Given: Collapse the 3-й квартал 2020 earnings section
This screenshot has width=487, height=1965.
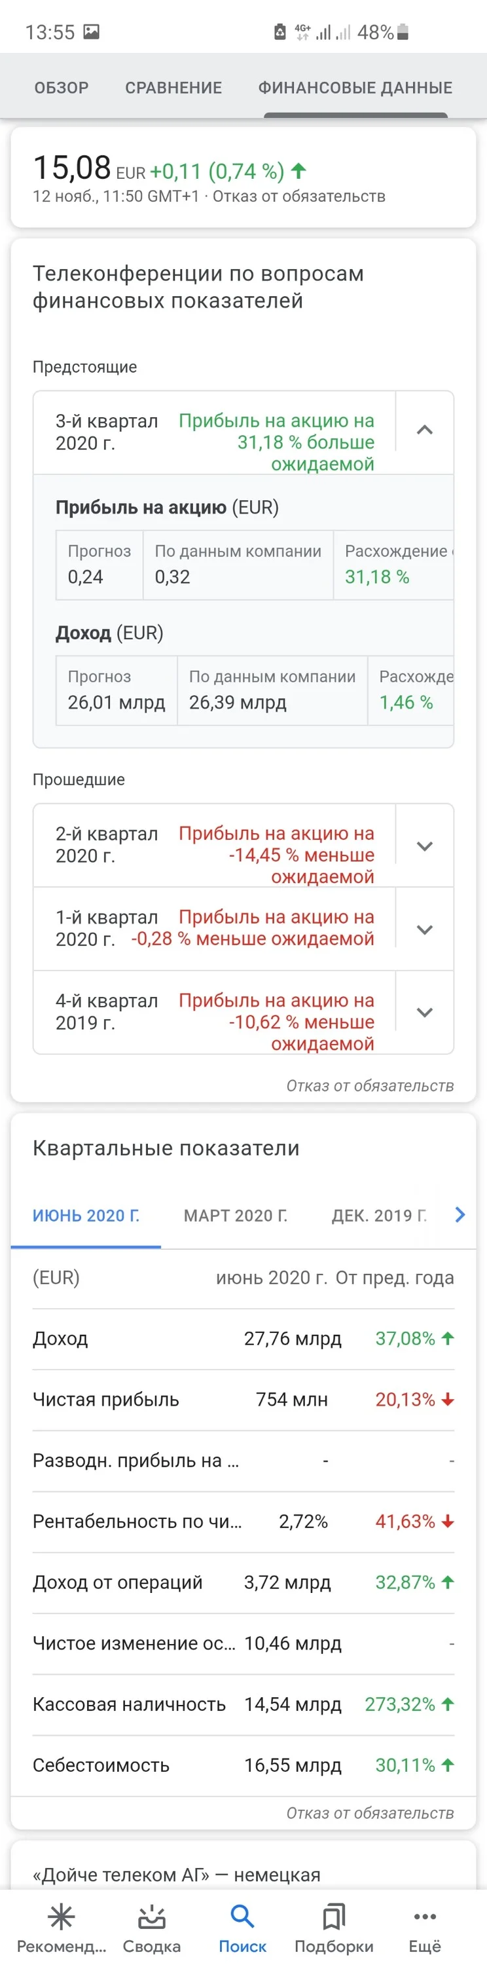Looking at the screenshot, I should (x=425, y=430).
